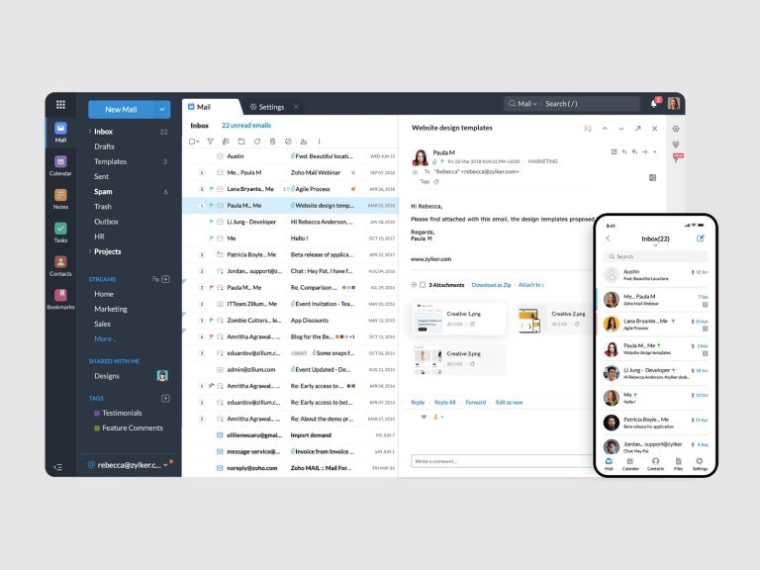Toggle flag on Amritha Agrawal Blog email

(212, 336)
